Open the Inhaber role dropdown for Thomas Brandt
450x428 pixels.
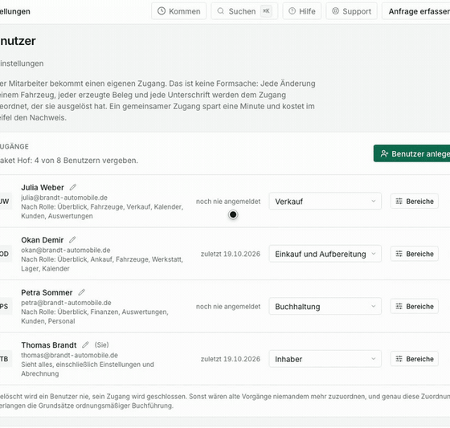click(x=325, y=359)
